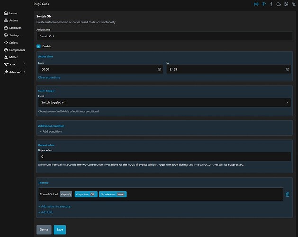
Task: Open Scripts in the sidebar
Action: (x=13, y=43)
